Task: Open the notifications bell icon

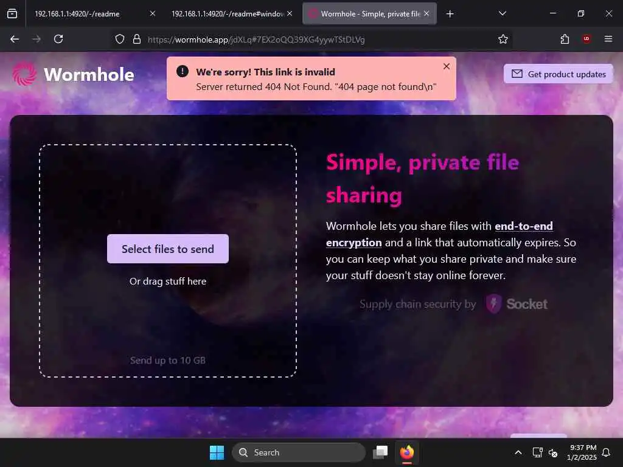Action: pyautogui.click(x=606, y=452)
